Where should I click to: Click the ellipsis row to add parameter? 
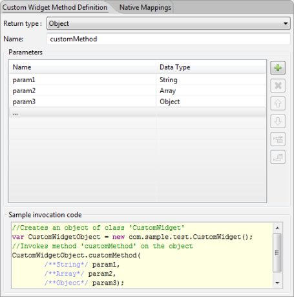(x=138, y=113)
